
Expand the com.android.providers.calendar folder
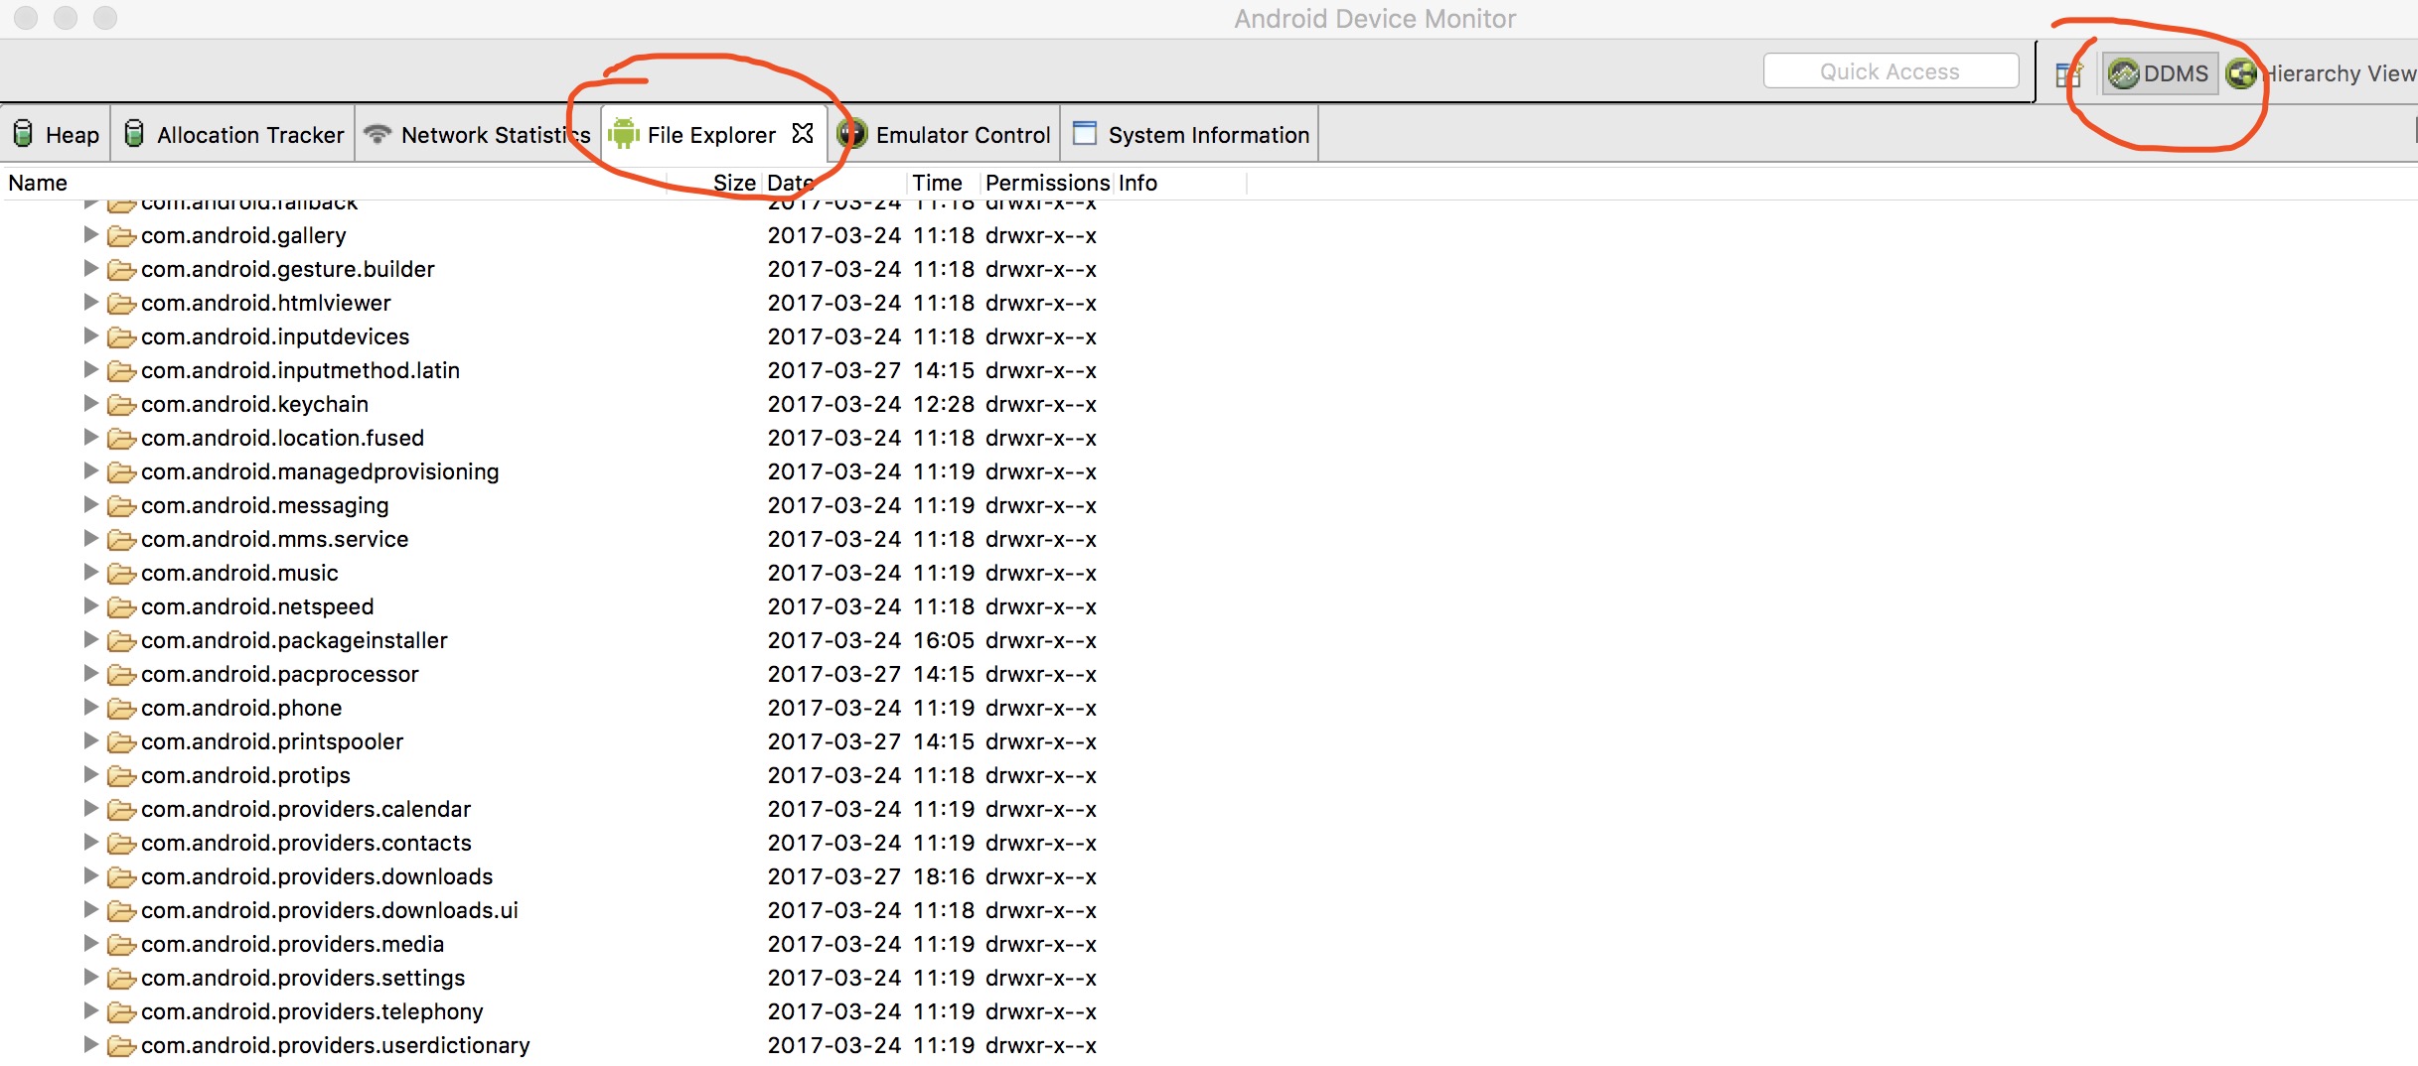(x=90, y=808)
